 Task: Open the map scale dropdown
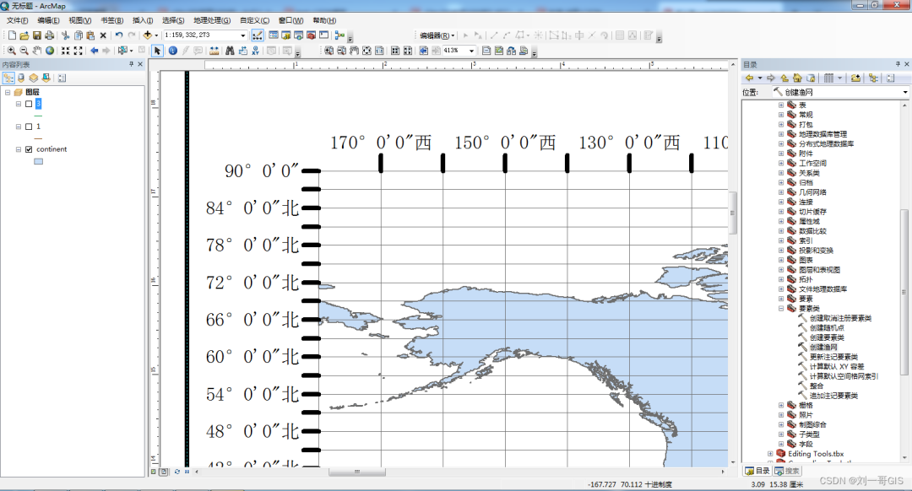[243, 35]
